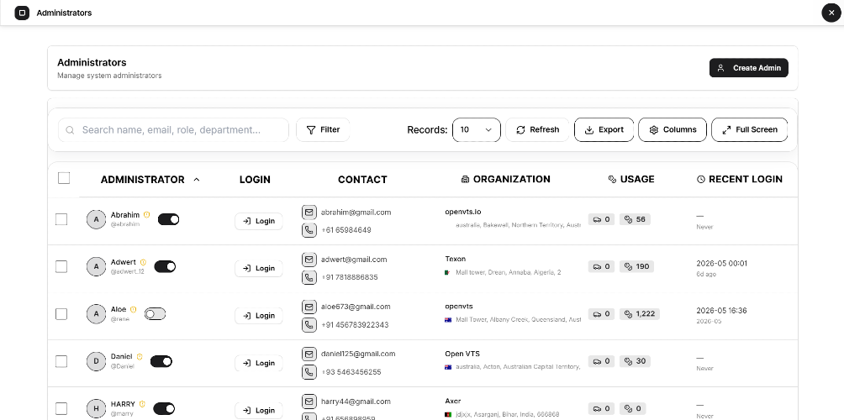Disable Adwert's active toggle

coord(165,267)
